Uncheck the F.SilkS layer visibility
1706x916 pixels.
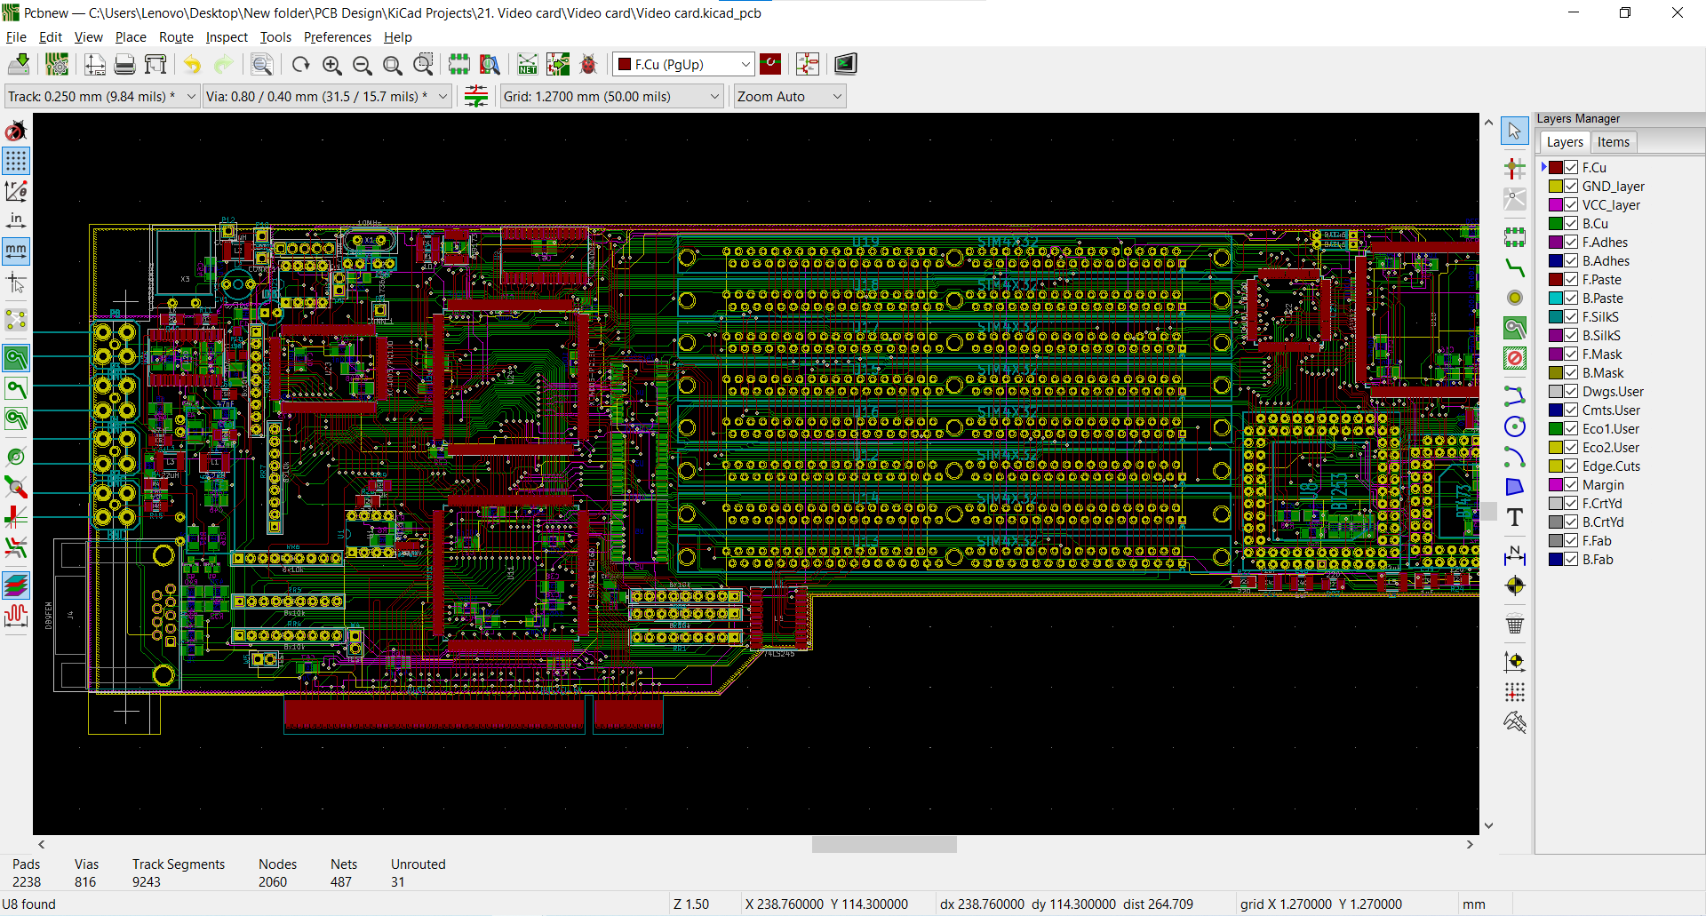1571,317
